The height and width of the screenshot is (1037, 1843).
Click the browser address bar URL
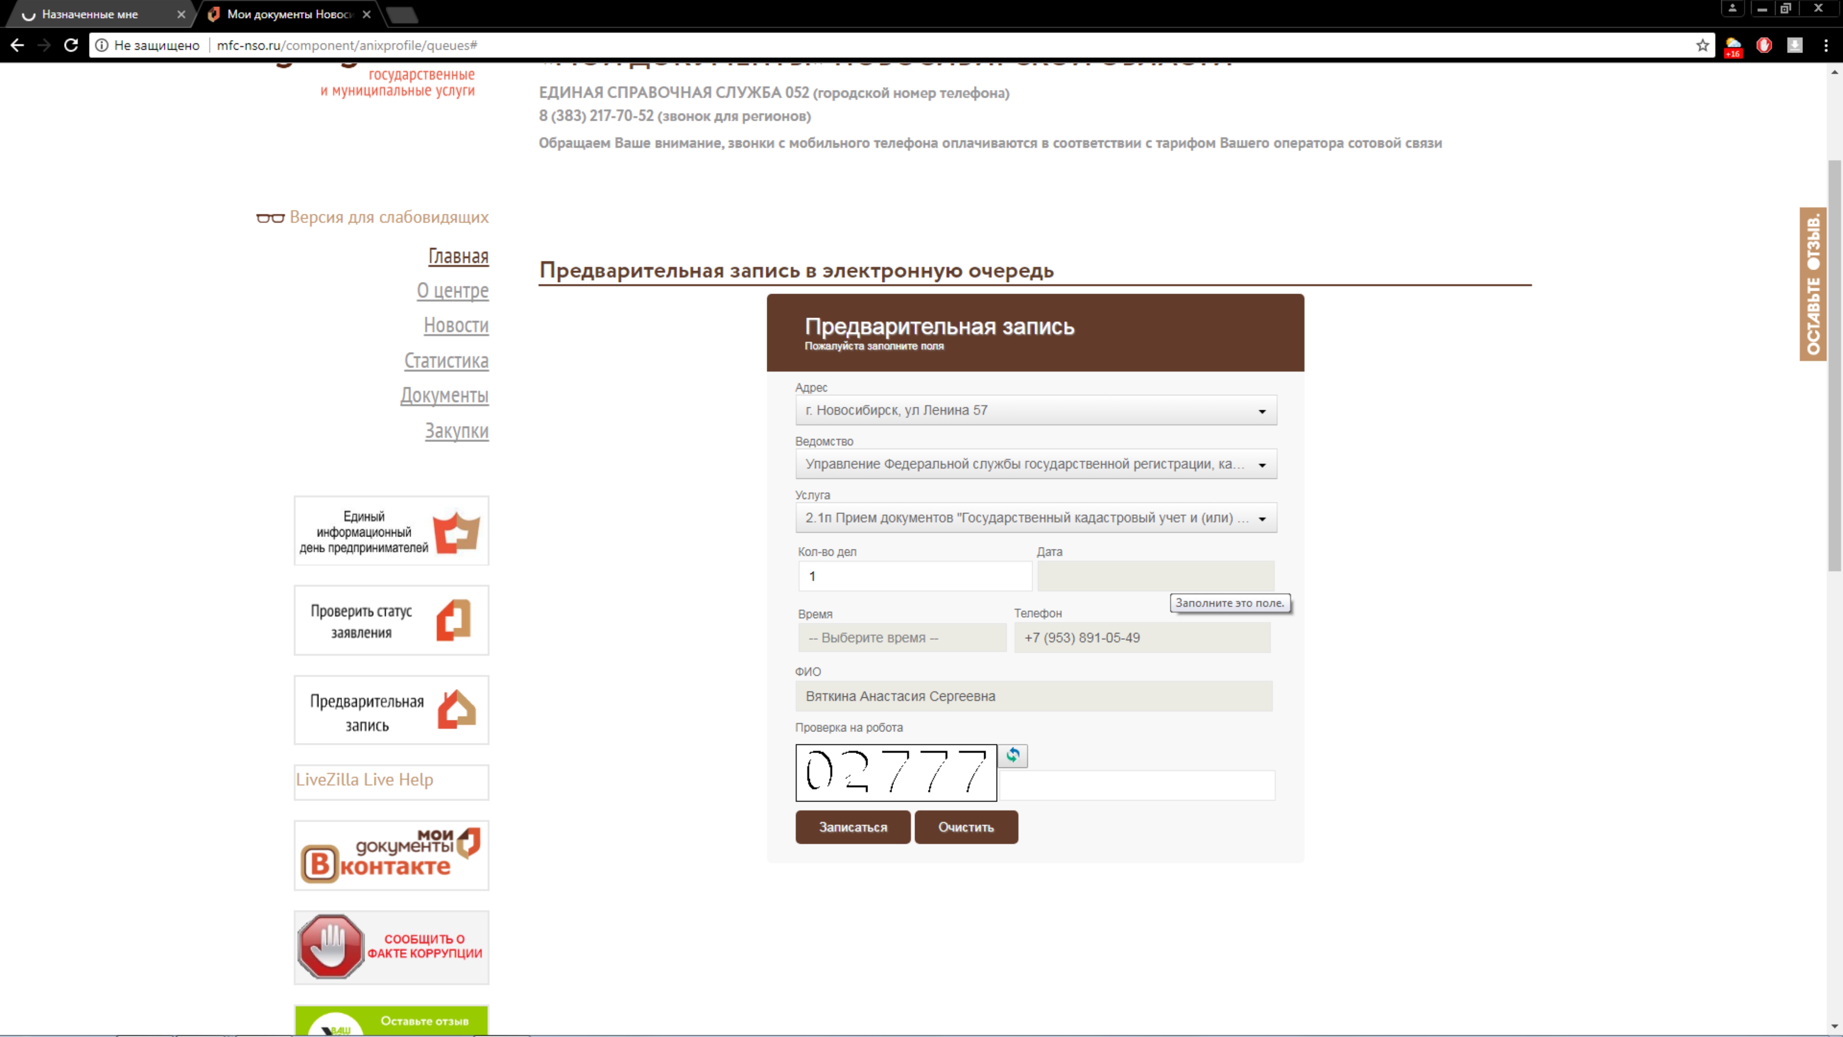point(347,45)
